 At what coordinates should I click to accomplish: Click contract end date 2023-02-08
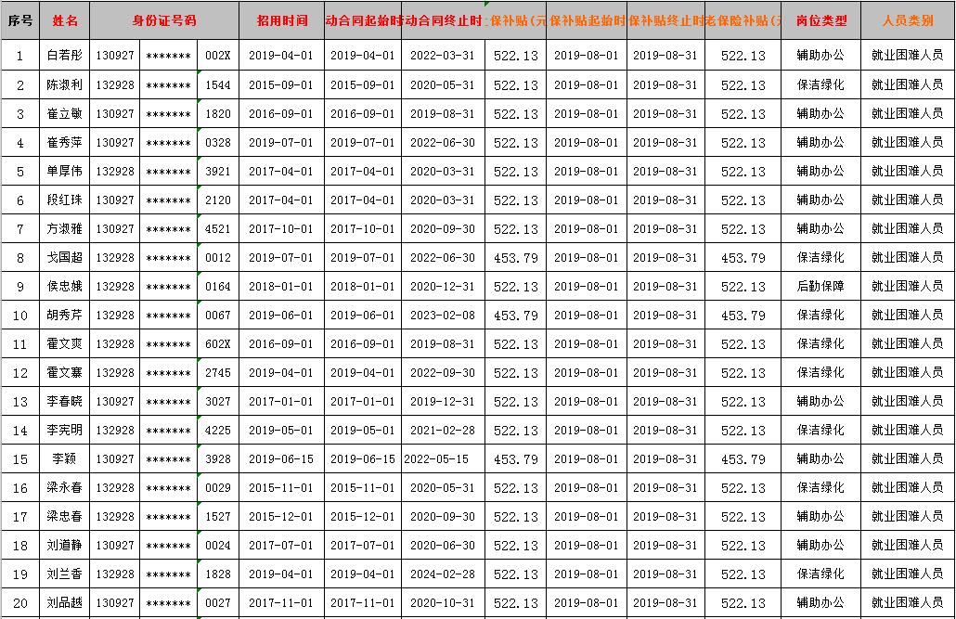(x=442, y=316)
